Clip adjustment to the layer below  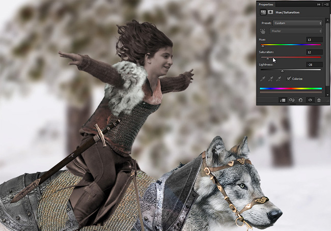(x=283, y=100)
